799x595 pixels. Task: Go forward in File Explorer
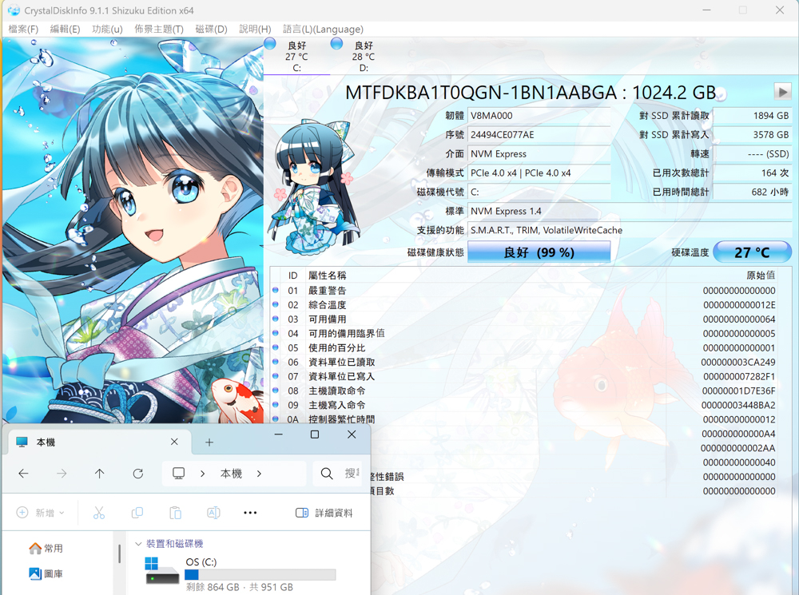coord(62,474)
